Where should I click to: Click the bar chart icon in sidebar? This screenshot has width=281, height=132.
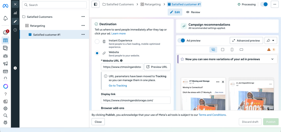(x=15, y=13)
